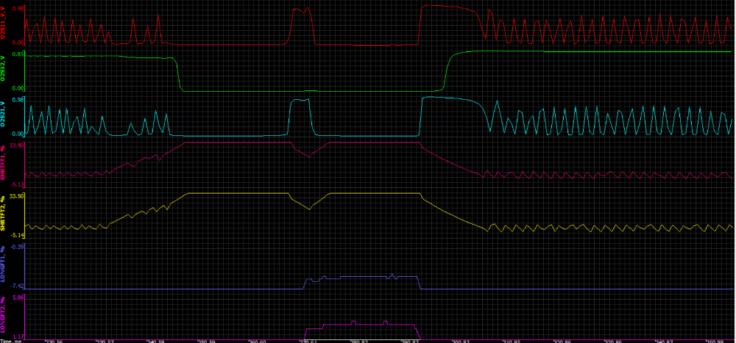
Task: Click the central peak of cyan O2S21 trace
Action: coord(300,101)
